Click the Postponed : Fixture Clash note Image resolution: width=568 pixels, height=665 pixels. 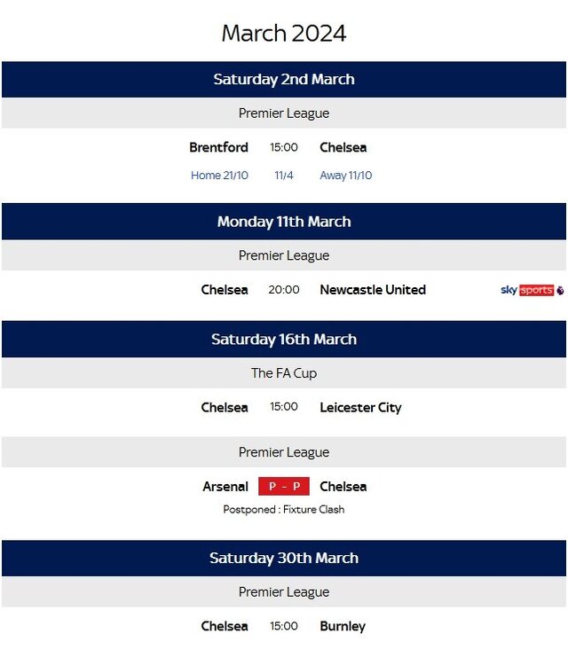(284, 509)
